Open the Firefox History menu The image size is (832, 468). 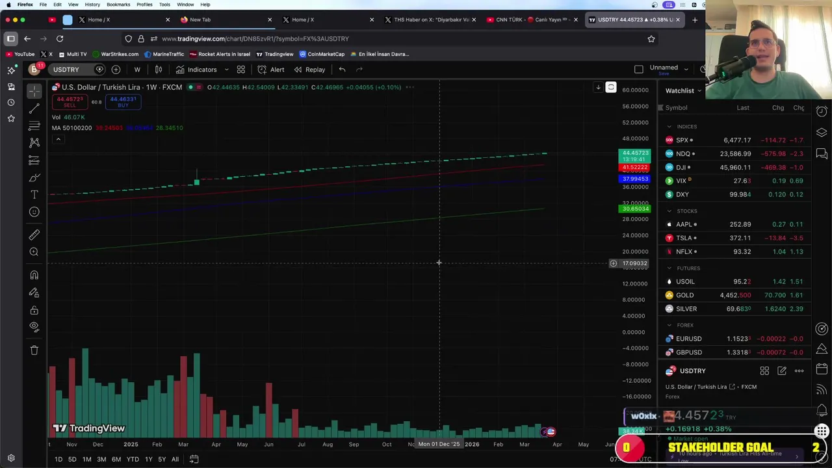click(92, 5)
